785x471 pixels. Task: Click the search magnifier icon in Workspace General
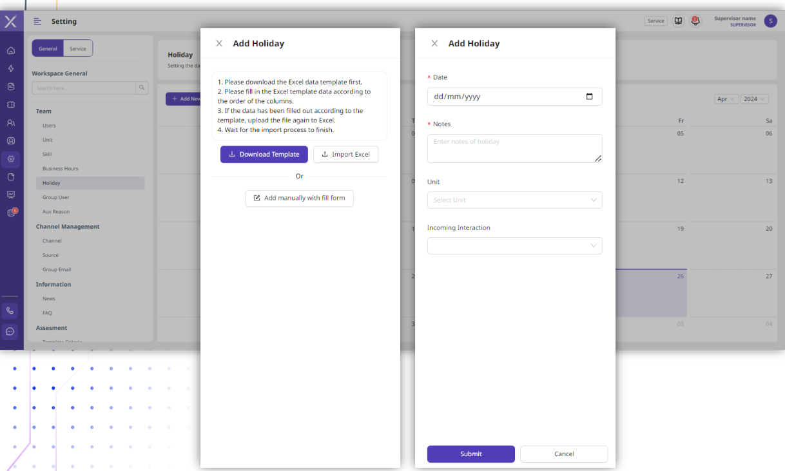[x=142, y=88]
